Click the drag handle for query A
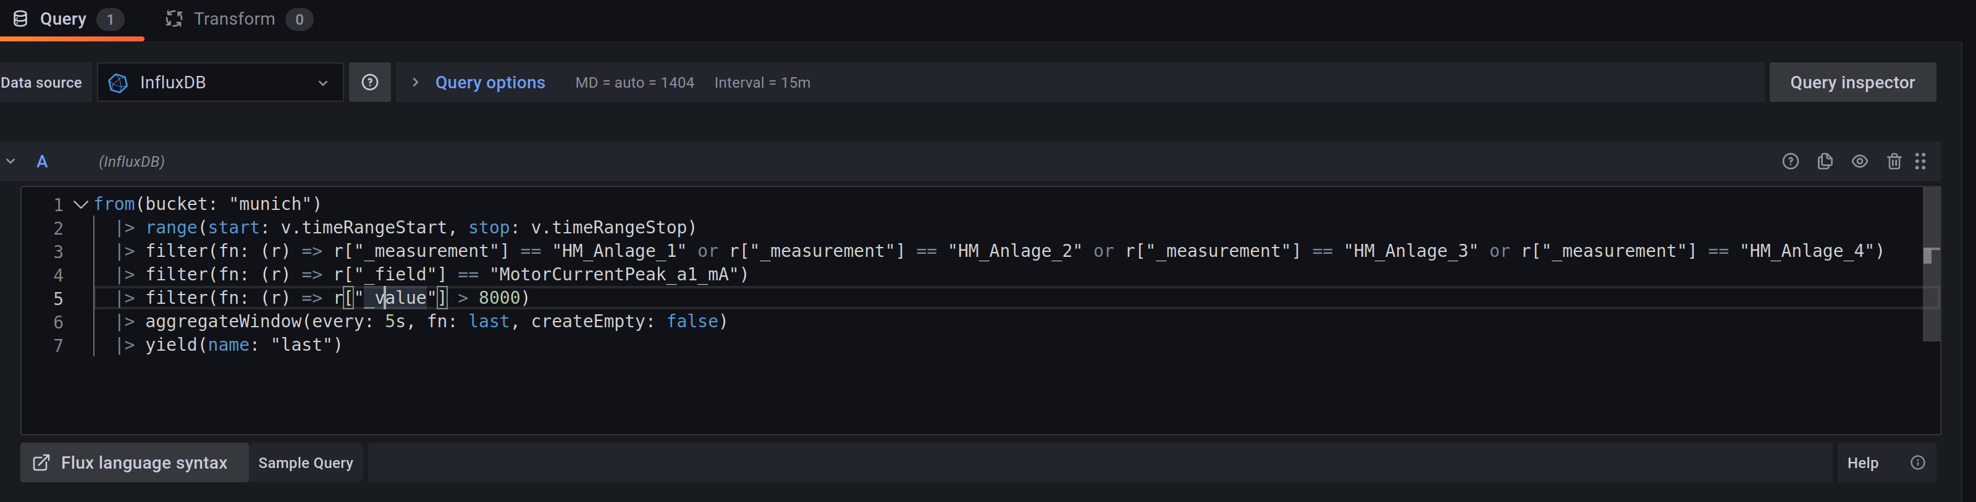1976x502 pixels. (x=1920, y=161)
